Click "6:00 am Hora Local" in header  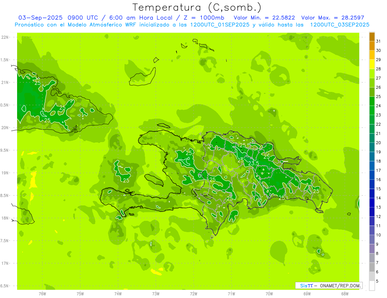pyautogui.click(x=142, y=18)
